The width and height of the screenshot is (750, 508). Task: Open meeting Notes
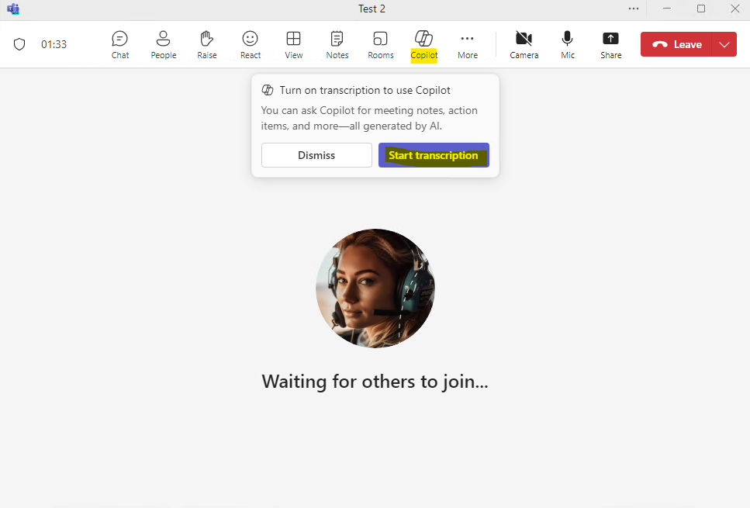[x=337, y=45]
